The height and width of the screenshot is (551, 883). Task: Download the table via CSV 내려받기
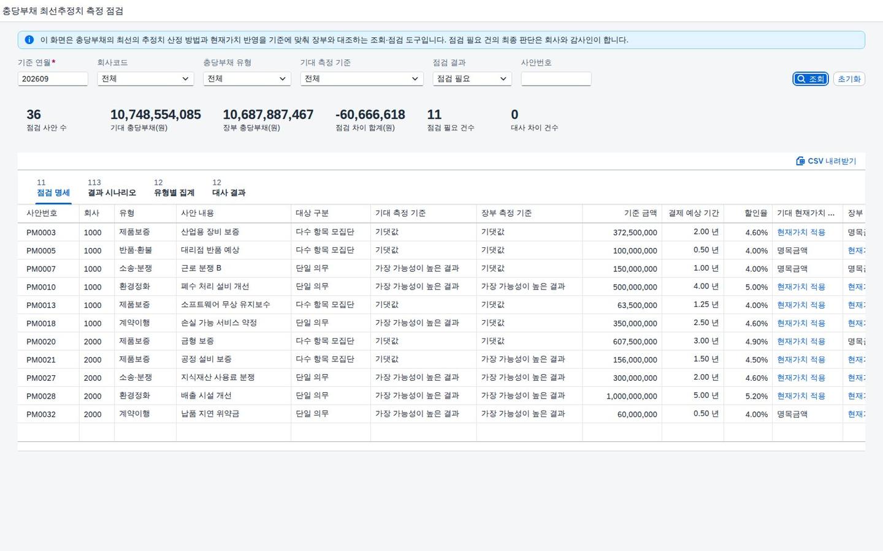(825, 161)
